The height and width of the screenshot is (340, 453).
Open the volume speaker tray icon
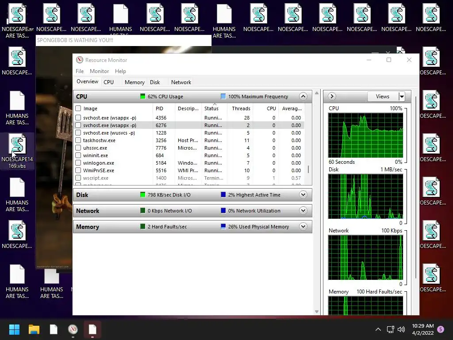click(x=401, y=329)
